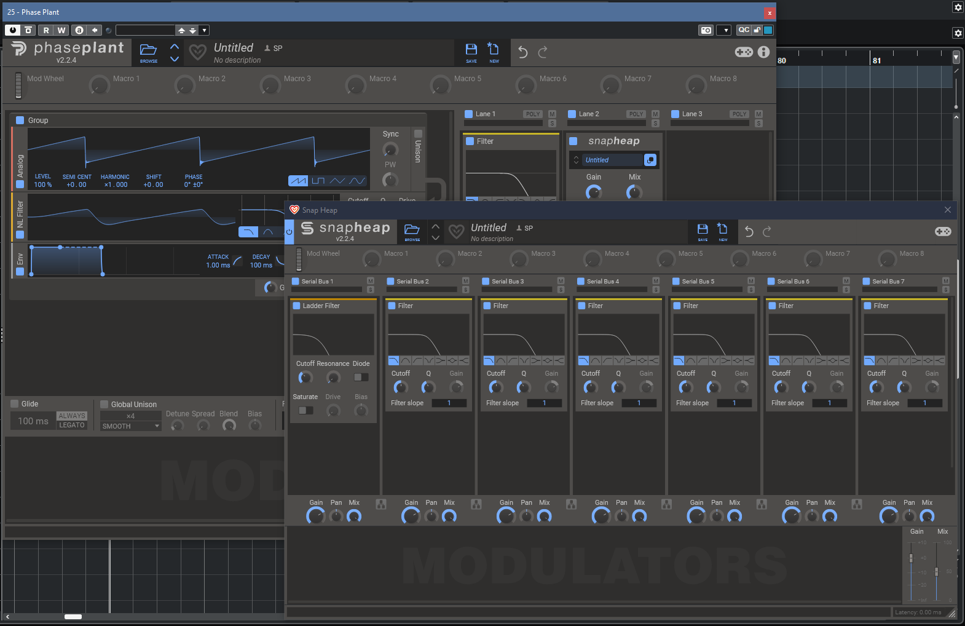Open the Phase Plant preset browser (Browse)
965x626 pixels.
point(148,52)
